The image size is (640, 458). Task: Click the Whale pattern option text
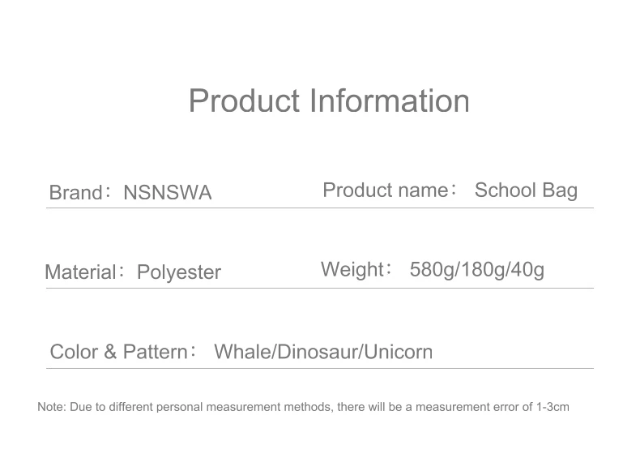pos(243,352)
